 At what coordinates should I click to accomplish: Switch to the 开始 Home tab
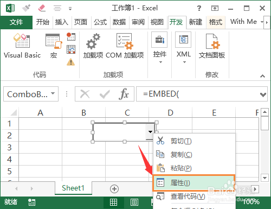click(x=43, y=22)
